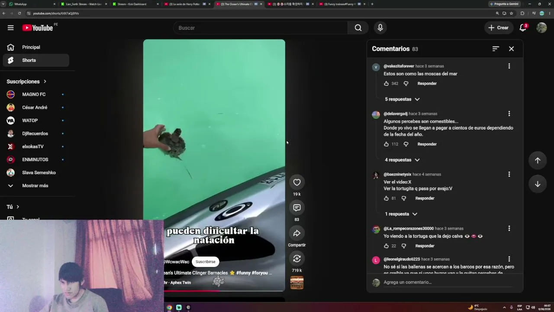This screenshot has height=312, width=554.
Task: Open the YouTube guide hamburger menu
Action: click(x=10, y=28)
